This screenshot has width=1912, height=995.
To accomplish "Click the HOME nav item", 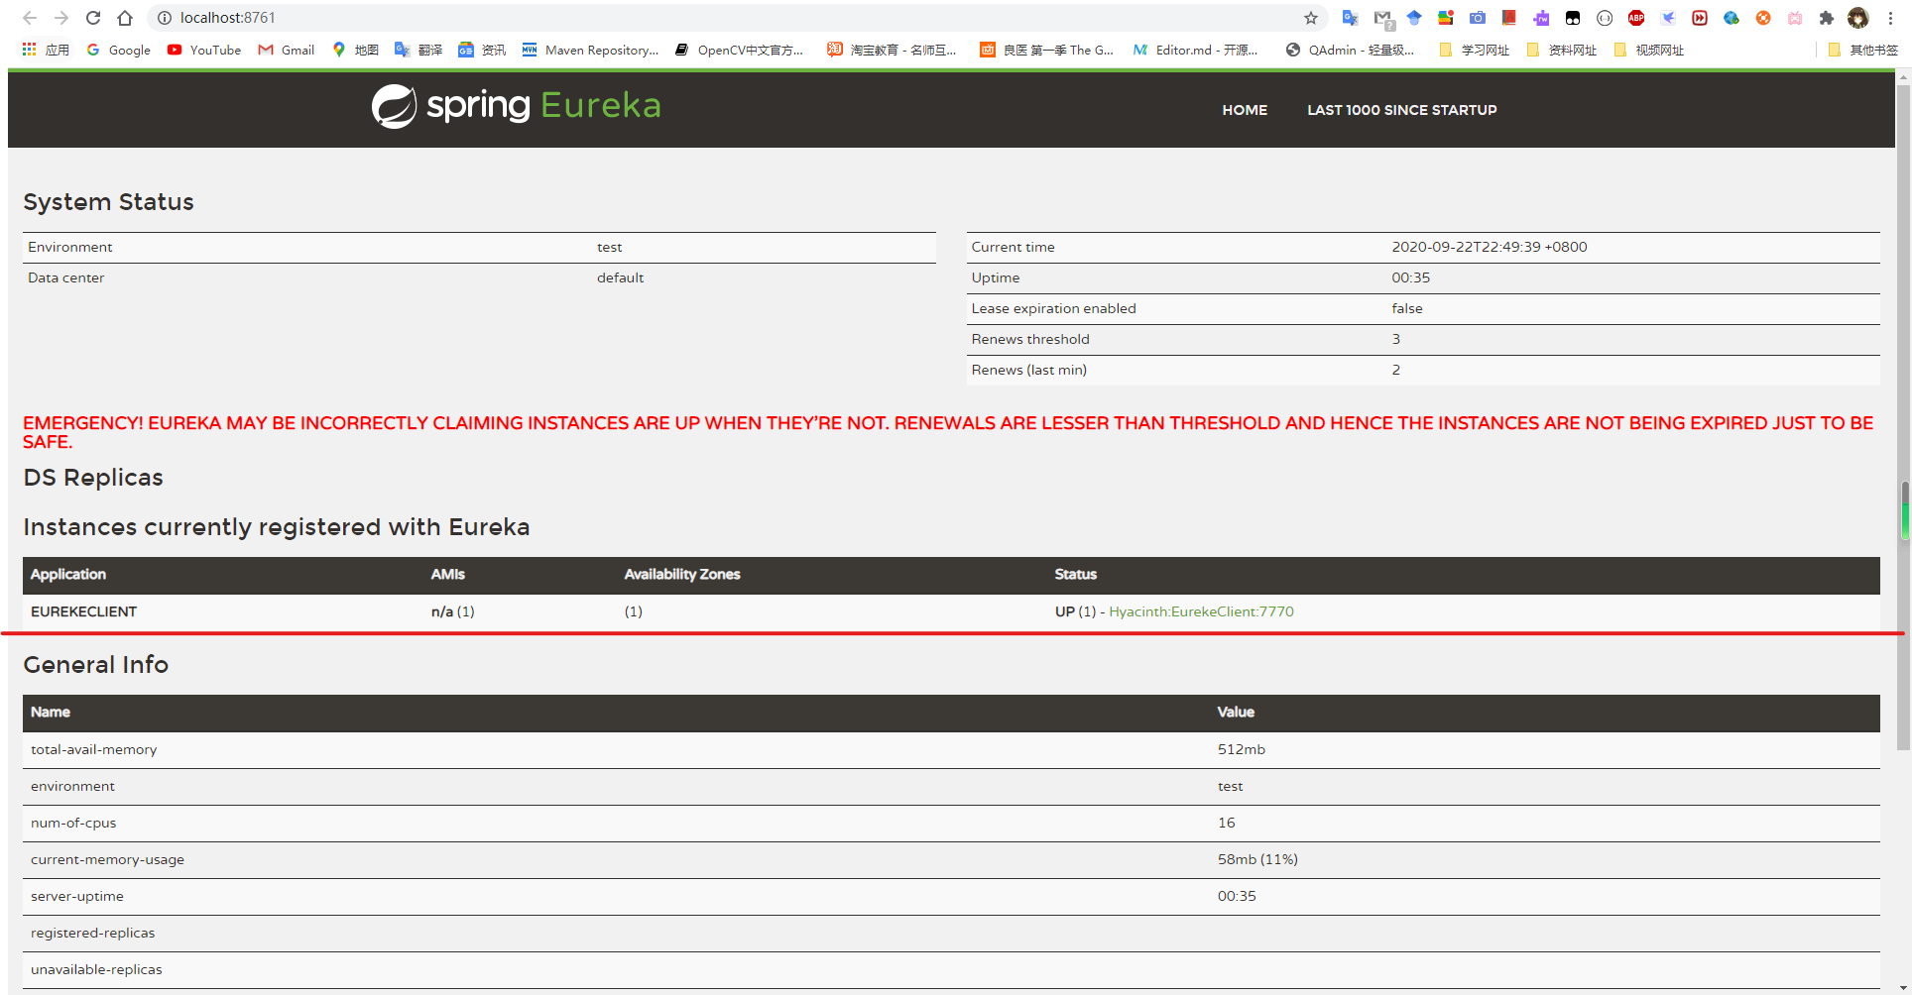I will click(1245, 110).
